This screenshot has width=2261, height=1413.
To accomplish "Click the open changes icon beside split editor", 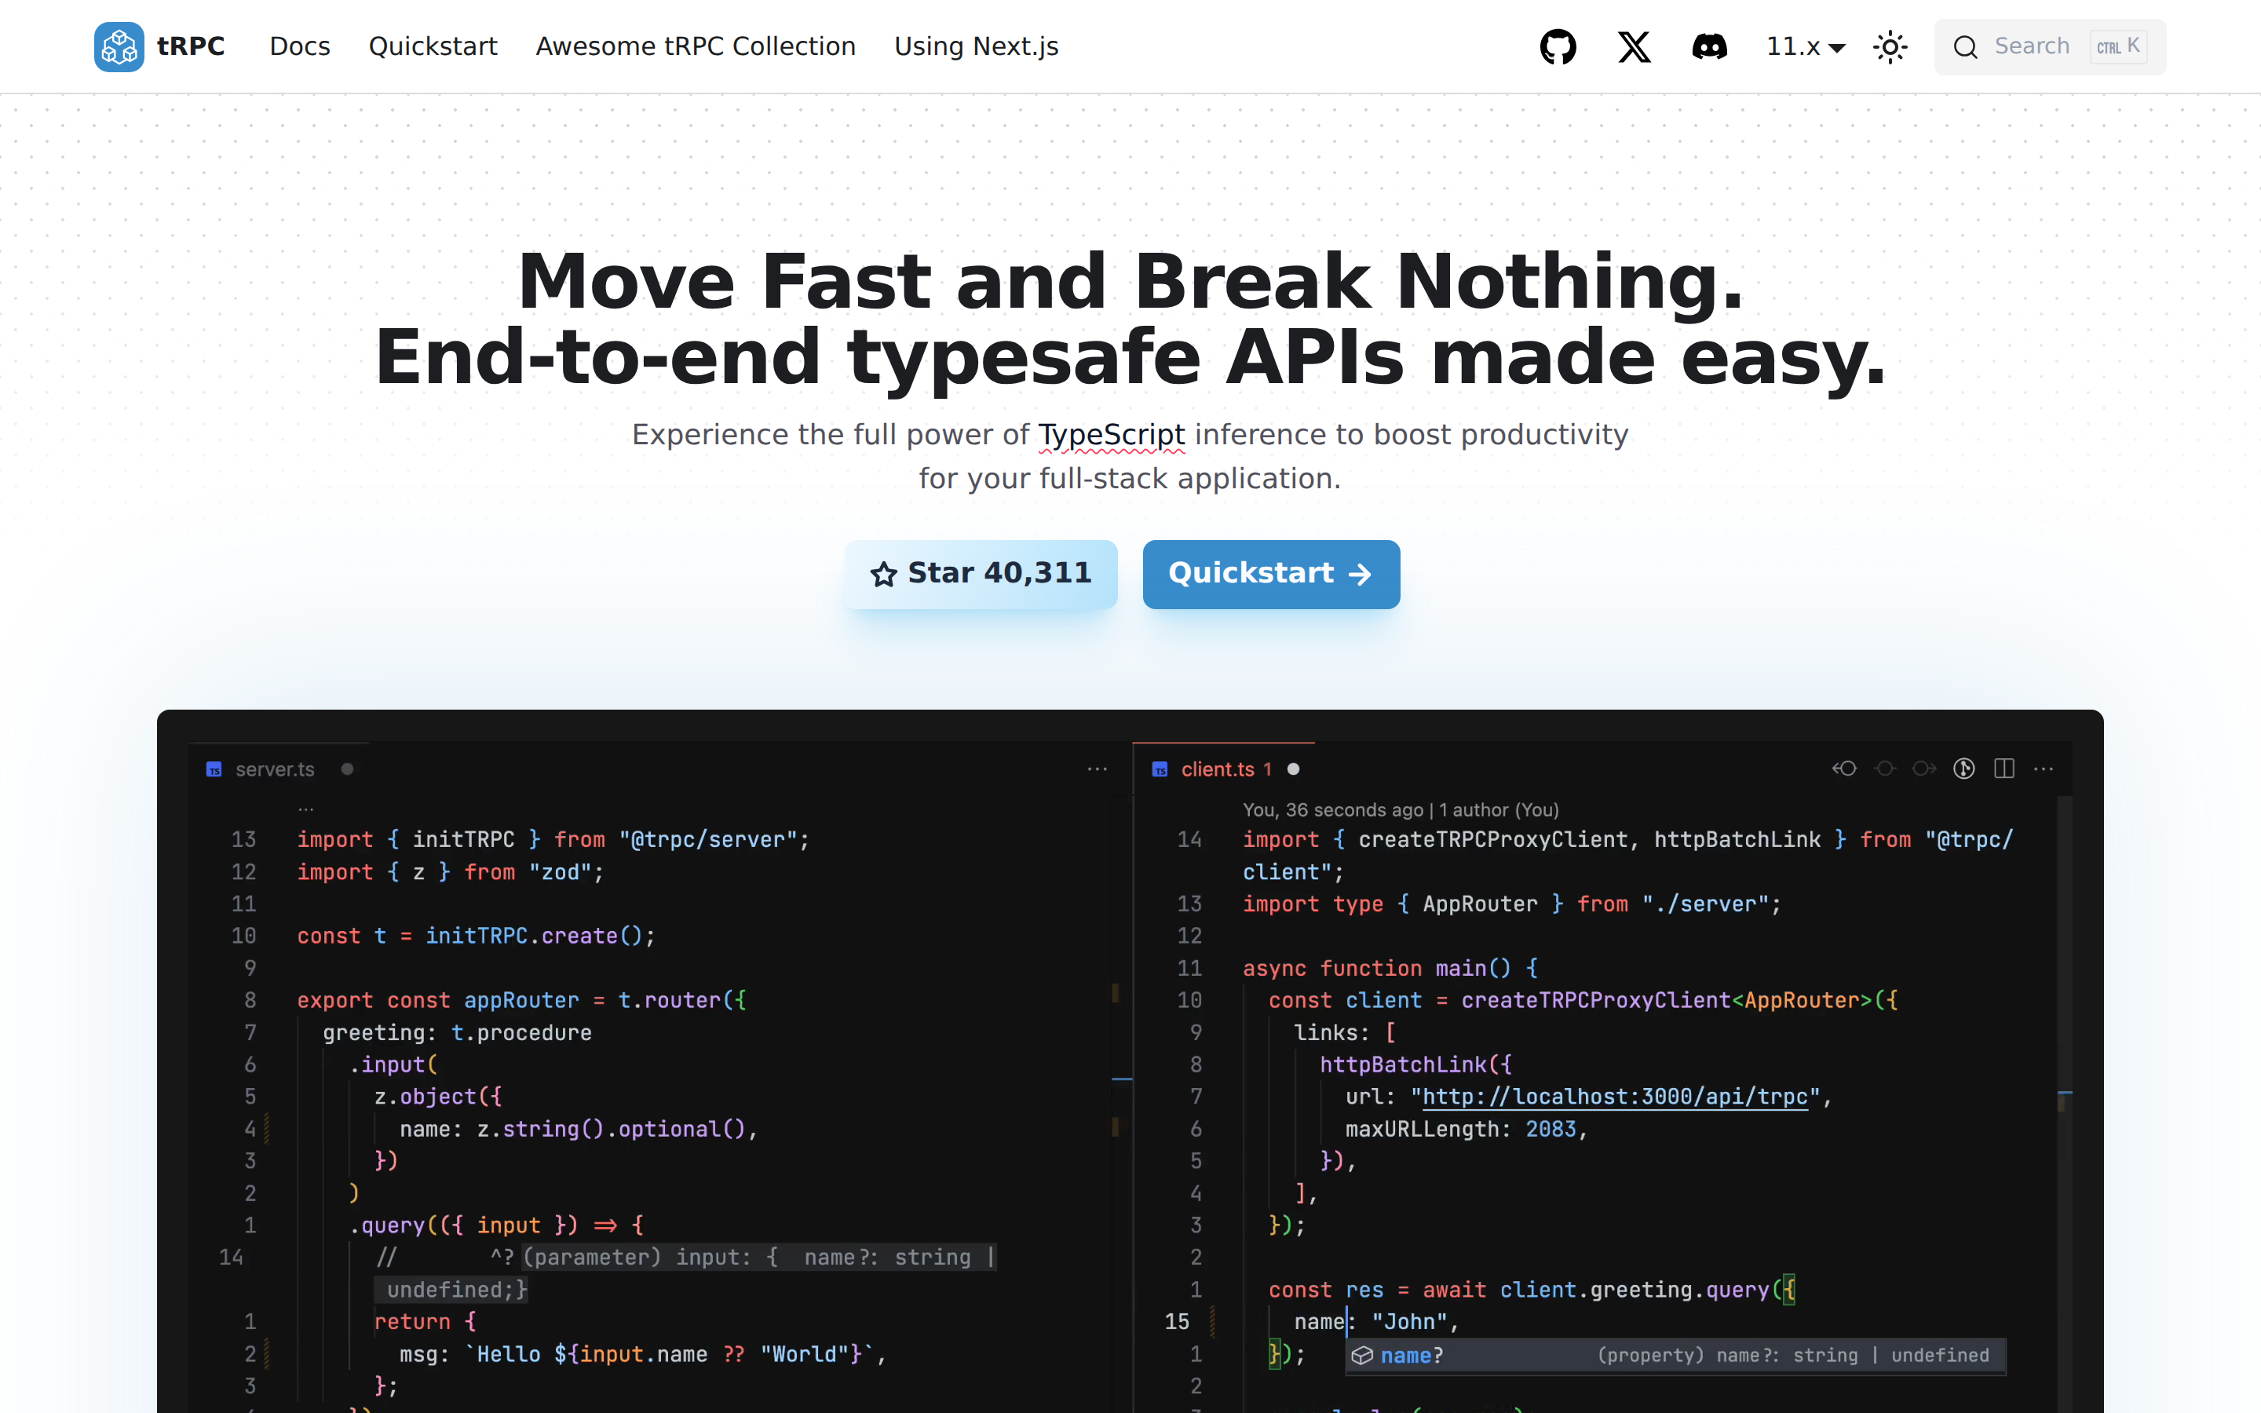I will tap(1964, 769).
